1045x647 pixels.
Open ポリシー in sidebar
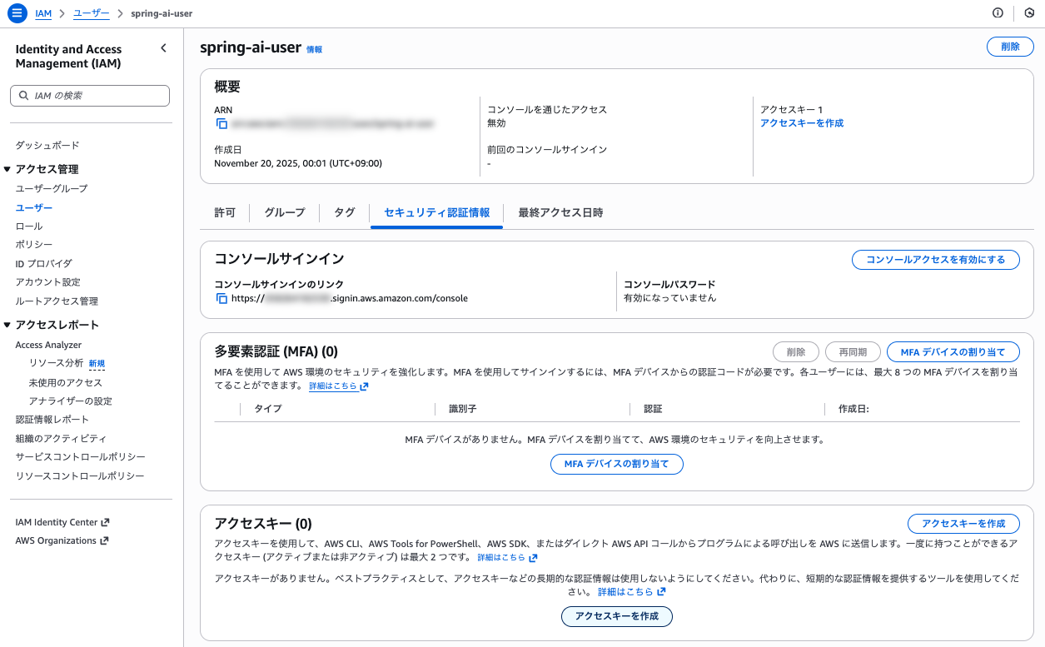[34, 244]
